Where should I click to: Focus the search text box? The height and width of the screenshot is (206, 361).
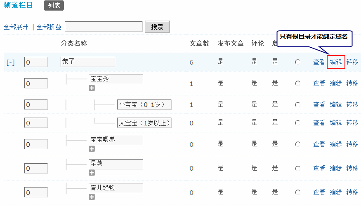104,27
